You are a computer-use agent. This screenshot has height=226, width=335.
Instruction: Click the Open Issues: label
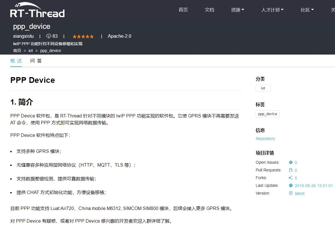point(267,163)
